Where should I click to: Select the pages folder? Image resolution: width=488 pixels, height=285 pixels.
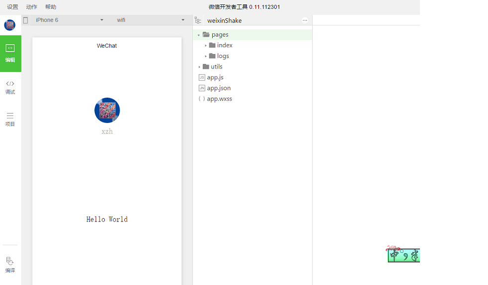[252, 35]
